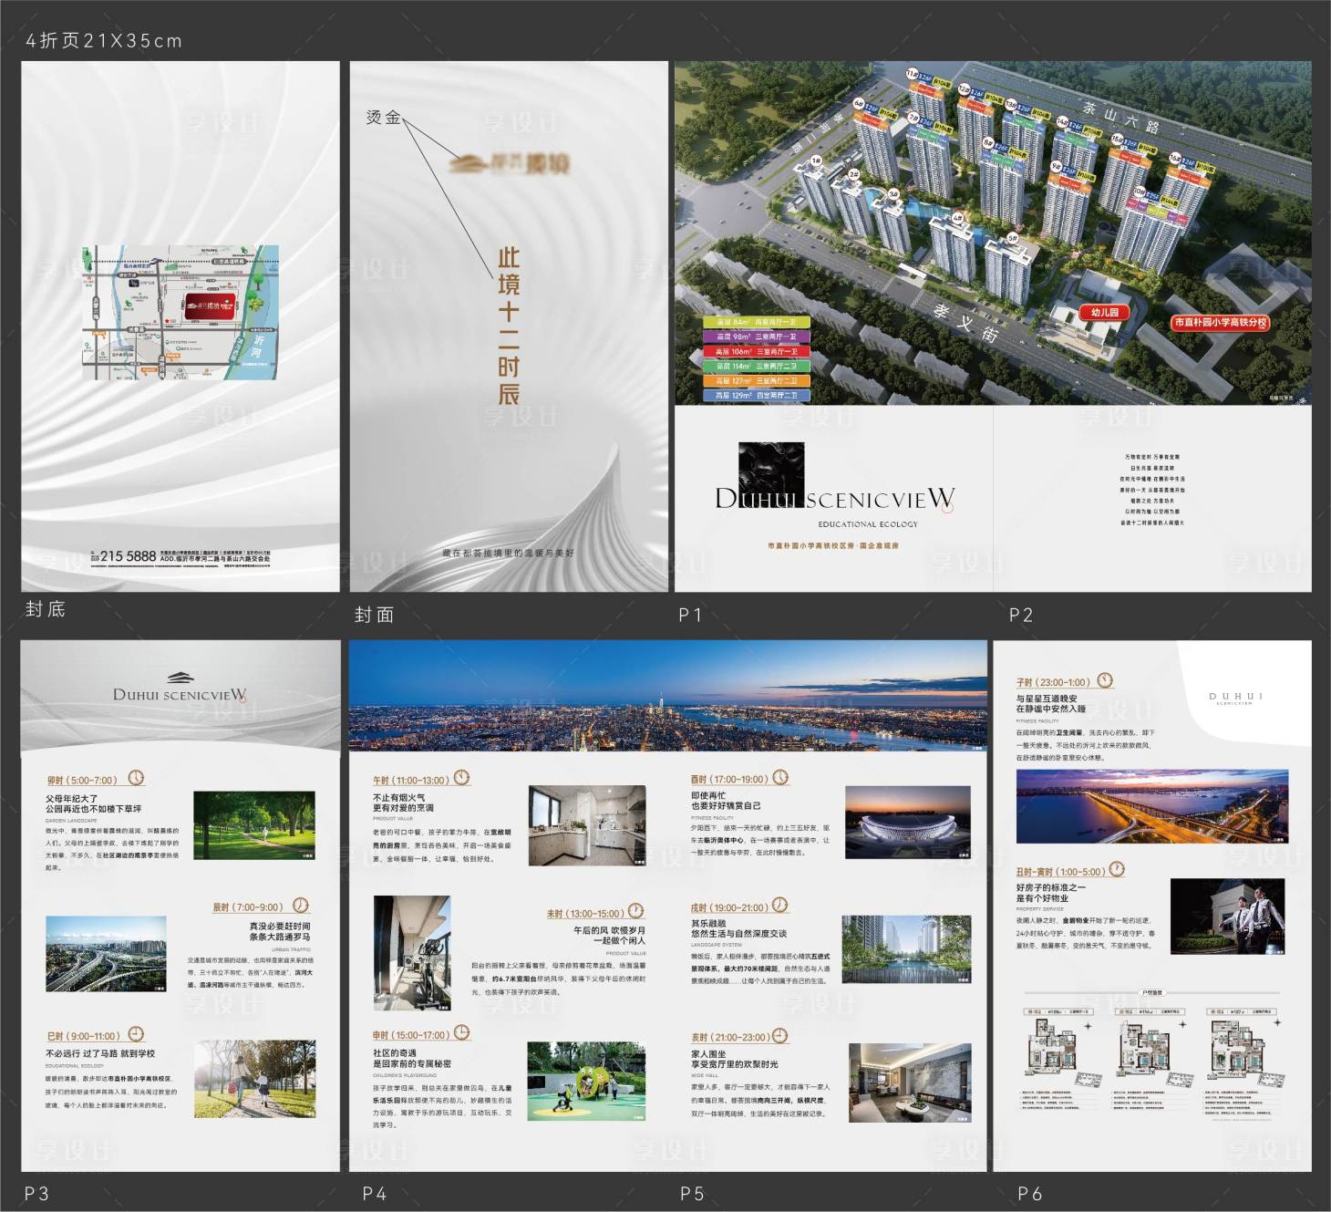Open the highway interchange photo on P3
Viewport: 1331px width, 1212px height.
click(107, 954)
